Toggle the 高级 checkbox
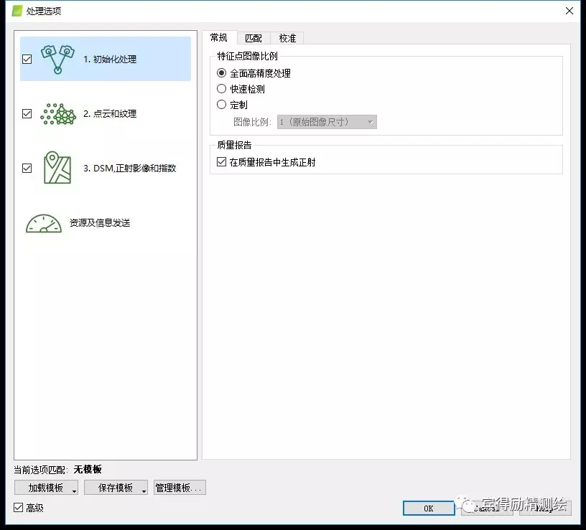The width and height of the screenshot is (586, 530). [19, 508]
